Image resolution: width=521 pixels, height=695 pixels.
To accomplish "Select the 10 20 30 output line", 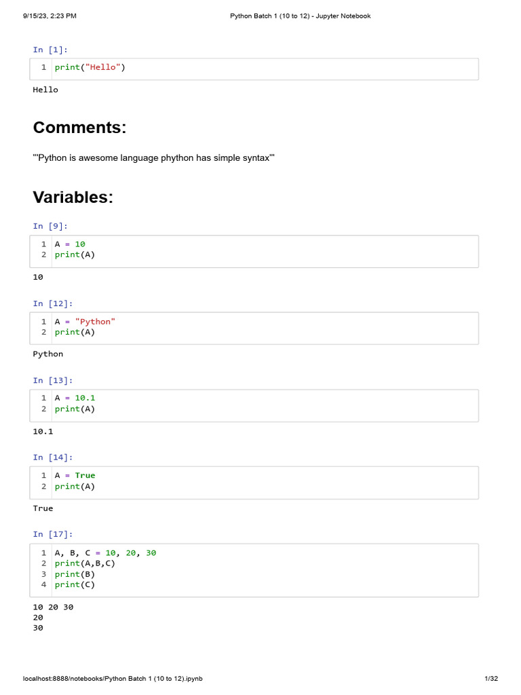I will 53,607.
